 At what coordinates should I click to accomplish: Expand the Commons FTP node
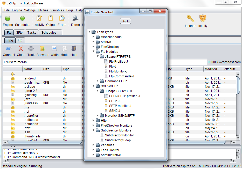coord(98,81)
